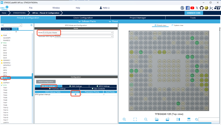Viewport: 221px width, 125px height.
Task: Click the IAP.ioc breadcrumb
Action: click(x=46, y=13)
